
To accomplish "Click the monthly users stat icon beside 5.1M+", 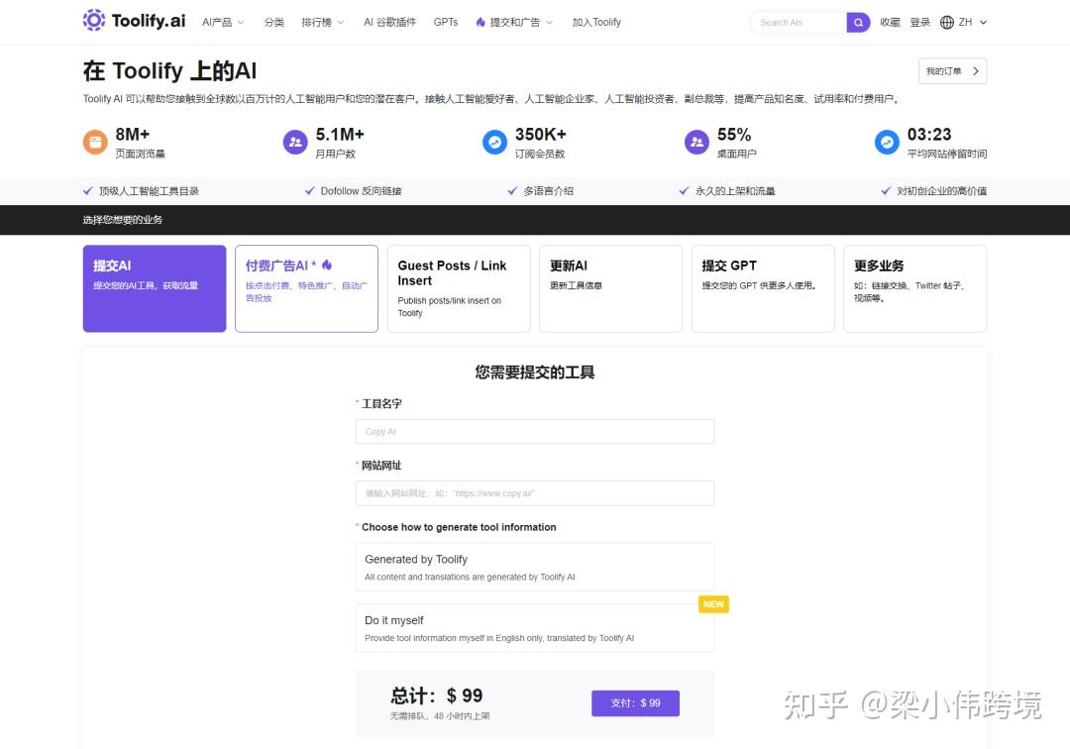I will [x=294, y=142].
